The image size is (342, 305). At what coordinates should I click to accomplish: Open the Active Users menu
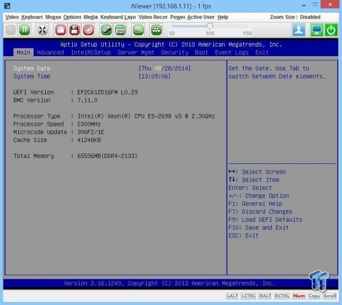point(201,17)
